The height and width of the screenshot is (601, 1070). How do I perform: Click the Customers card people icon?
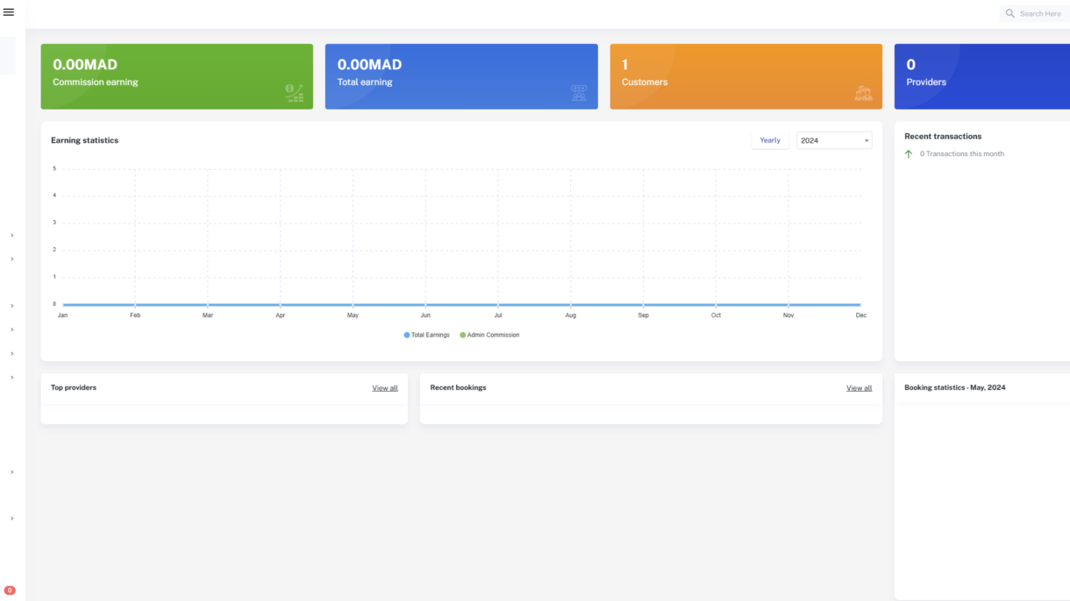pos(863,93)
